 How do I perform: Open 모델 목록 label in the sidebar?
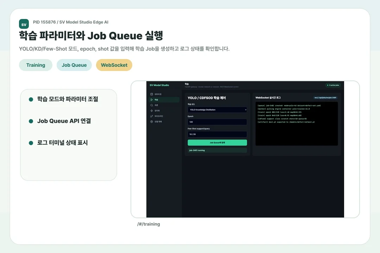pos(158,122)
